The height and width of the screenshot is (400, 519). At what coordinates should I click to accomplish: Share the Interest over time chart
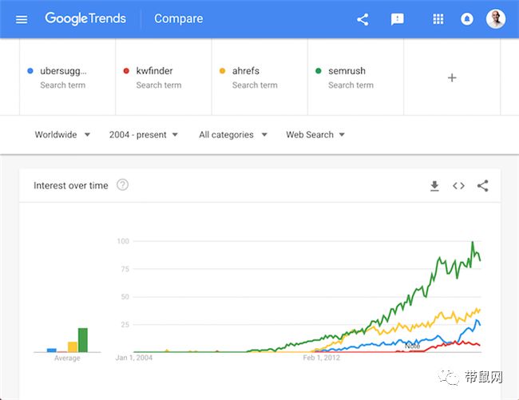[x=482, y=185]
